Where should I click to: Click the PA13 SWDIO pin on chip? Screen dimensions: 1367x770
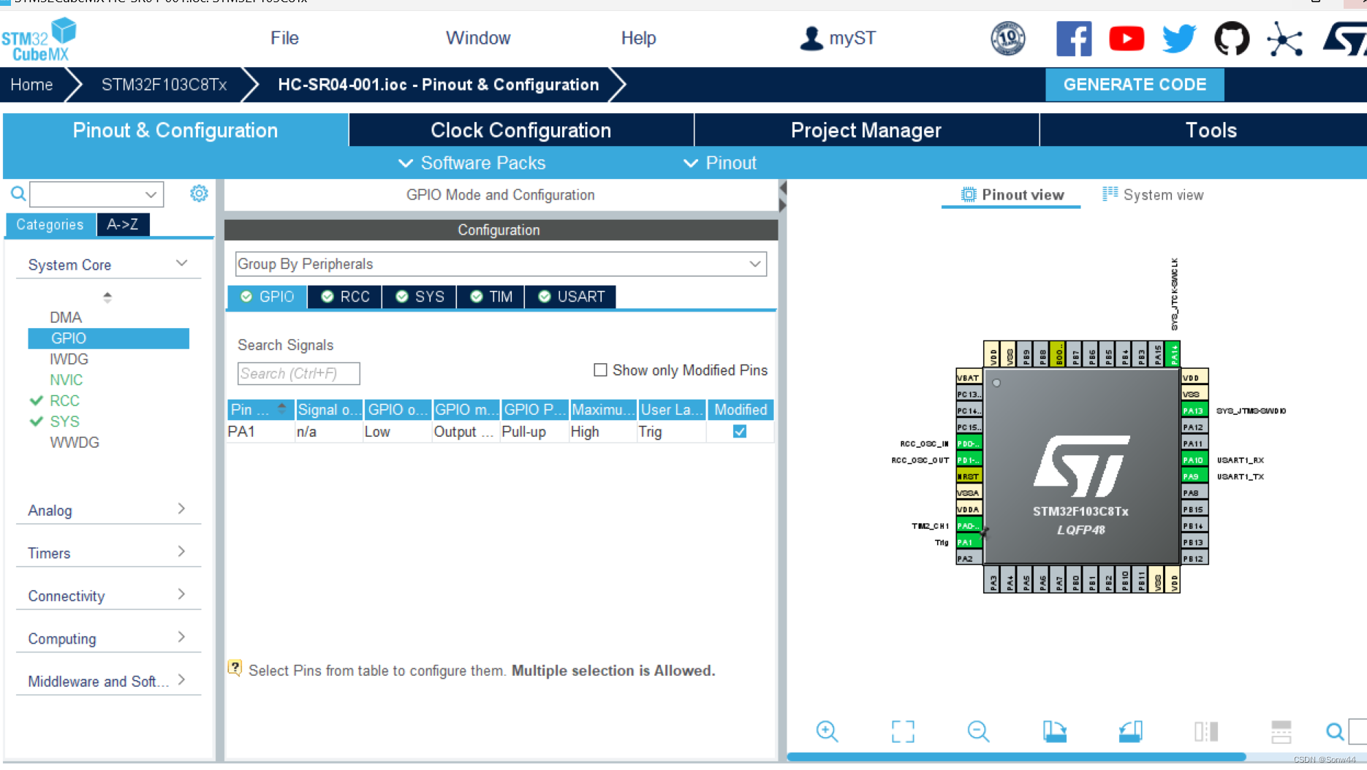click(x=1194, y=411)
